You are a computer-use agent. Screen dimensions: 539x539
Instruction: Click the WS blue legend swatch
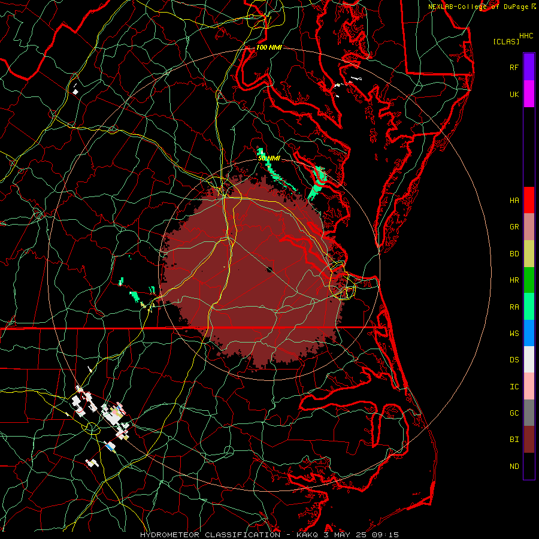(529, 333)
